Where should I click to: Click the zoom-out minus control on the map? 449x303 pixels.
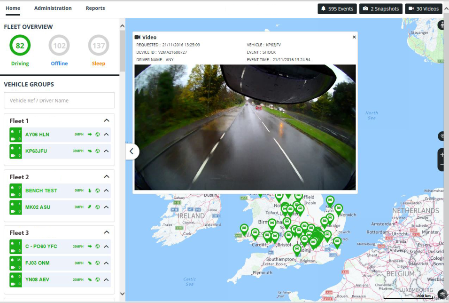(x=442, y=164)
